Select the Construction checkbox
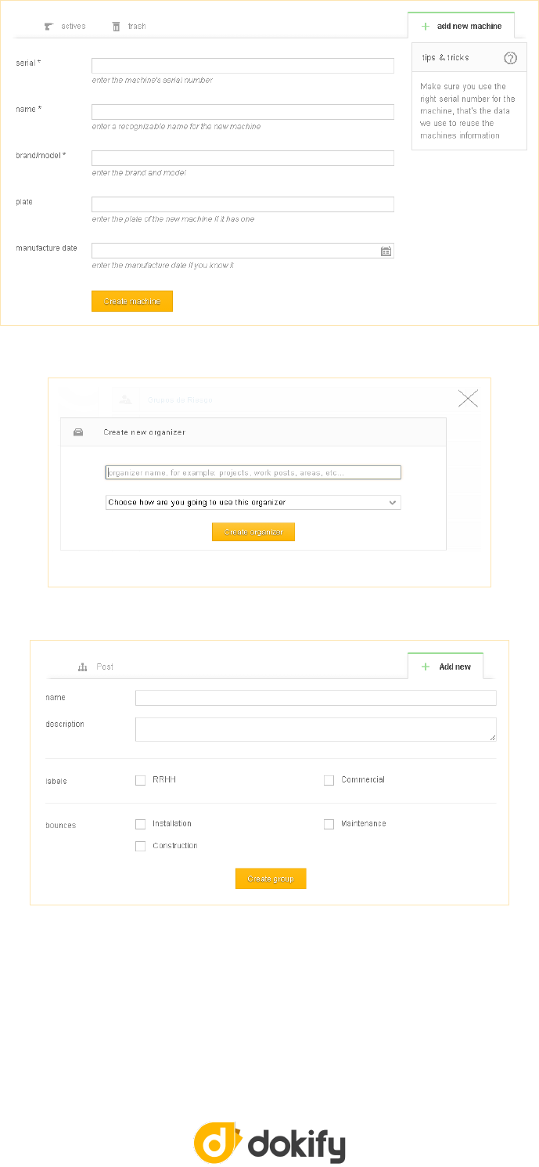The width and height of the screenshot is (539, 1167). 141,846
